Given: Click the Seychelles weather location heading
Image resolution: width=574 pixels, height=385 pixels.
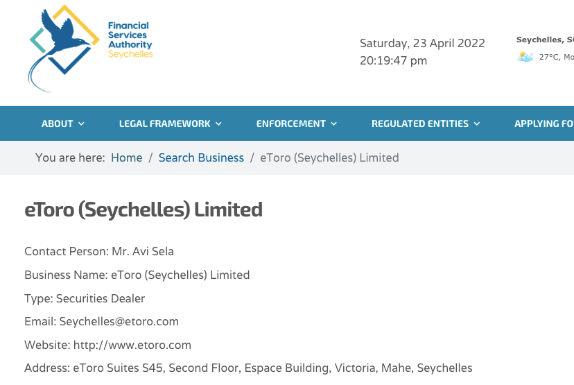Looking at the screenshot, I should tap(545, 40).
